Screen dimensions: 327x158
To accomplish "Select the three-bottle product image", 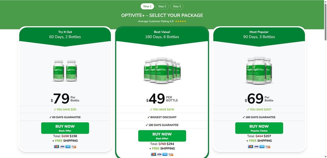I will (x=259, y=70).
